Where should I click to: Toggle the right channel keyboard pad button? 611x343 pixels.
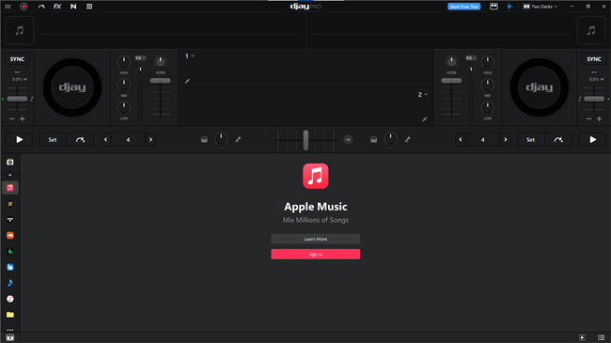click(x=374, y=139)
